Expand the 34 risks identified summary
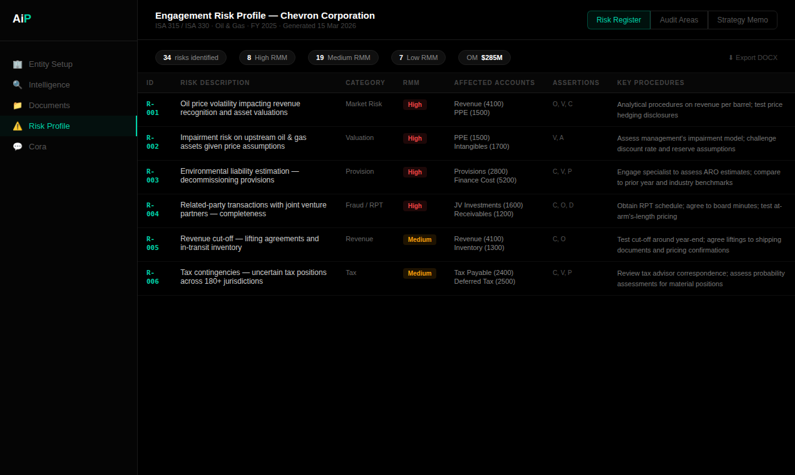This screenshot has height=475, width=795. click(191, 57)
